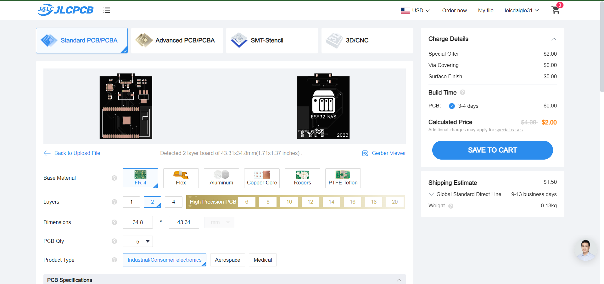Open the shopping cart icon
Screen dimensions: 604x284
click(x=556, y=10)
